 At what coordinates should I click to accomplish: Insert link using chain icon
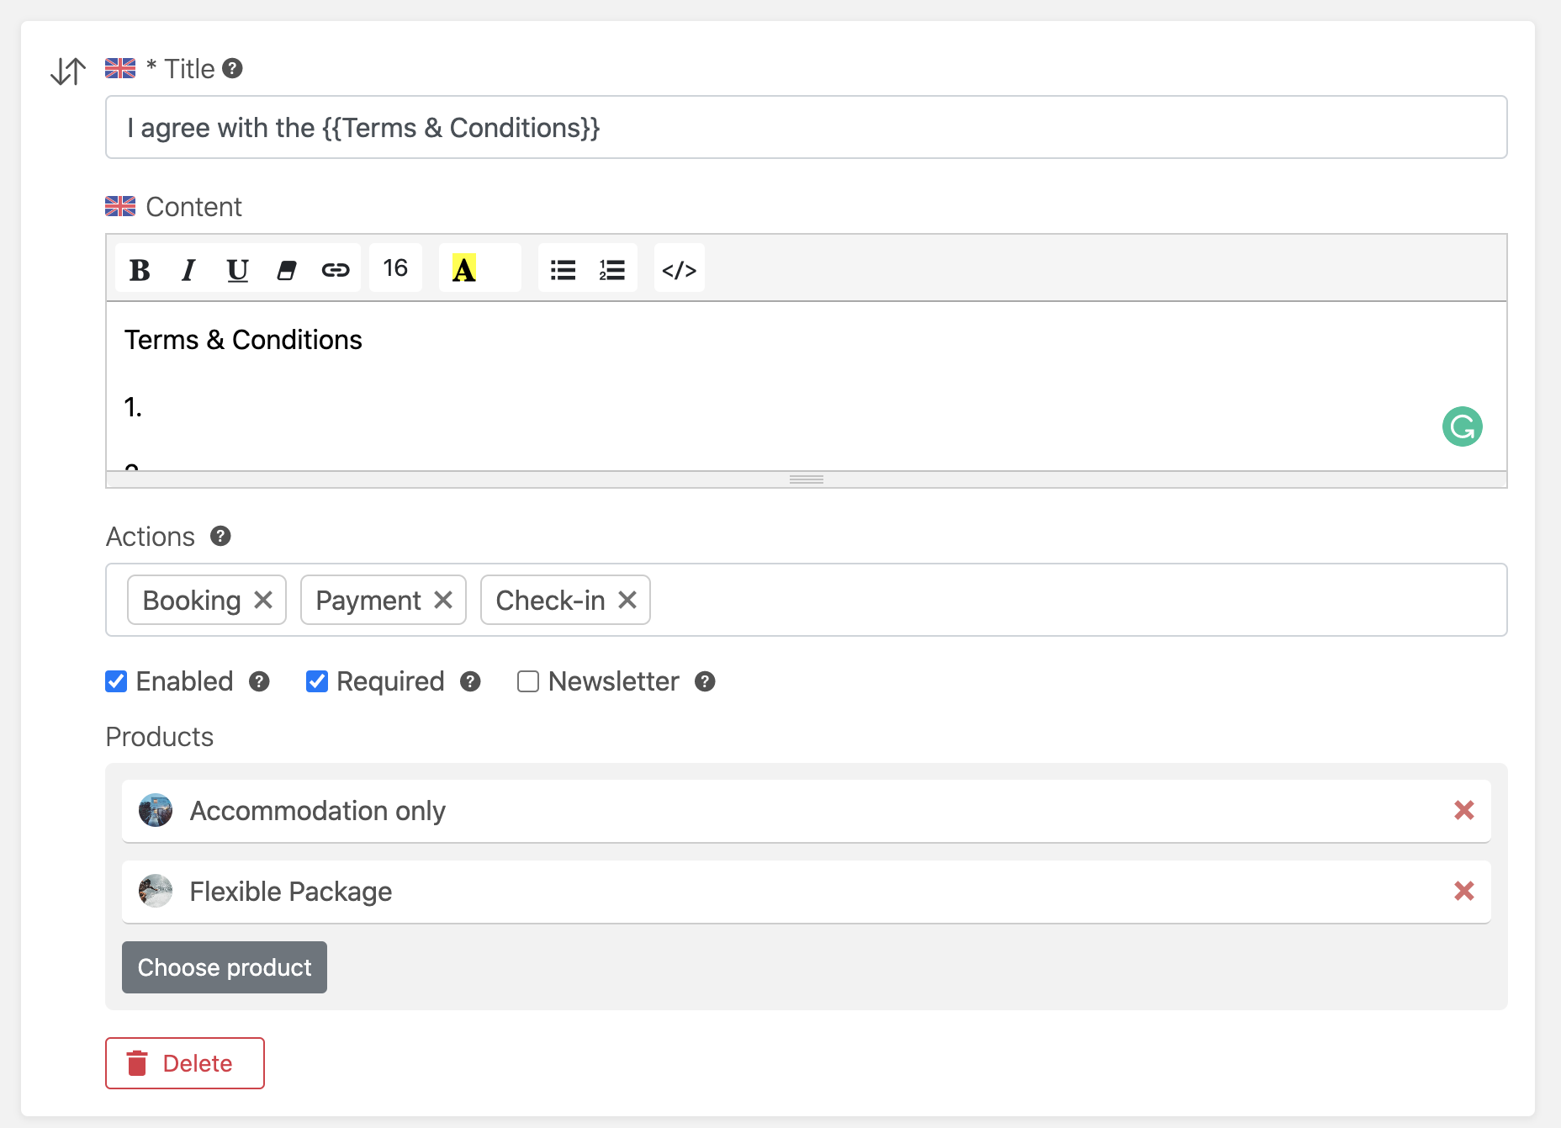click(335, 269)
